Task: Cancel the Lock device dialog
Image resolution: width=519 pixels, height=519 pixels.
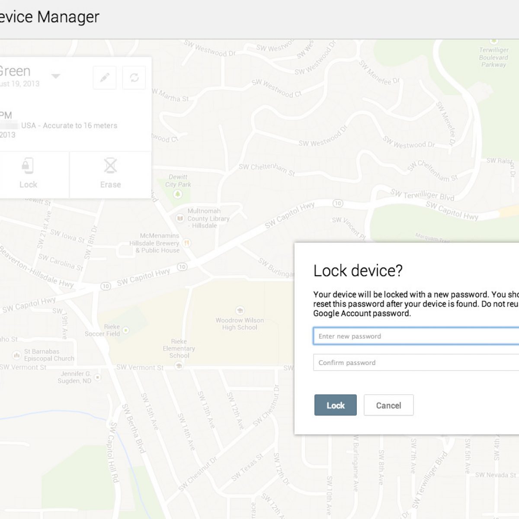Action: [x=388, y=405]
